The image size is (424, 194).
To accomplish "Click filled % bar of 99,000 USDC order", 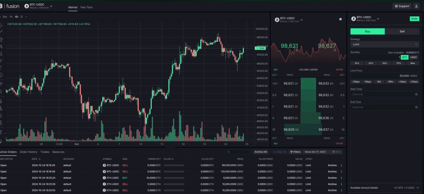I will pos(174,165).
